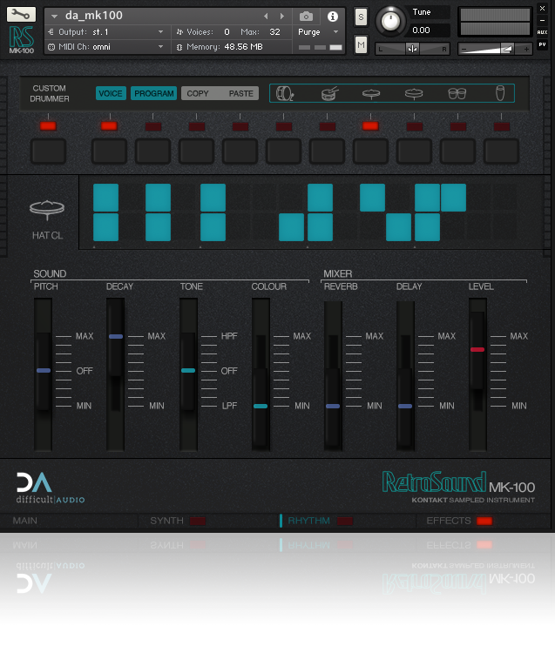The height and width of the screenshot is (653, 555).
Task: Click the camera snapshot icon
Action: (x=306, y=17)
